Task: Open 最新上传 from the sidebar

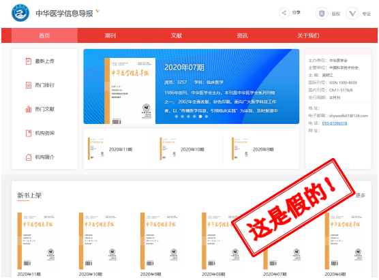Action: coord(40,61)
